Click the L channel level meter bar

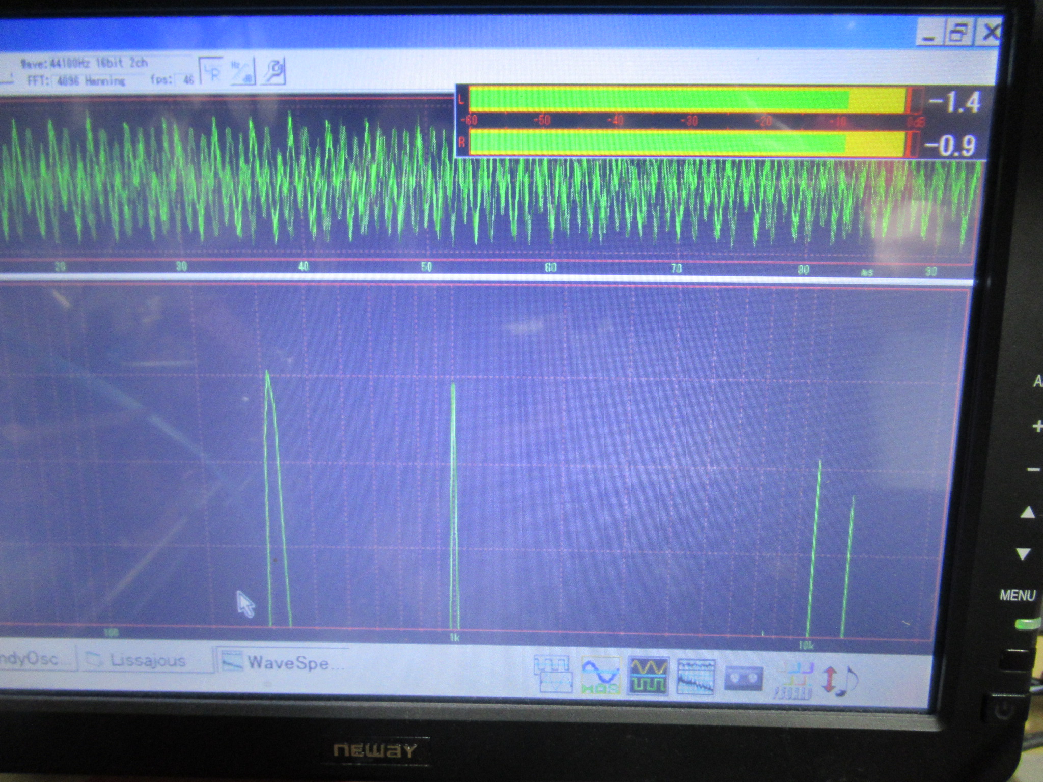688,100
